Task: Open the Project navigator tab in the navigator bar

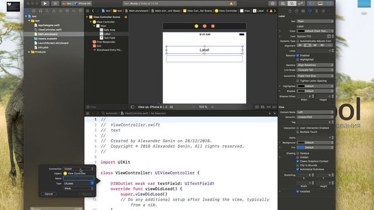Action: tap(27, 11)
